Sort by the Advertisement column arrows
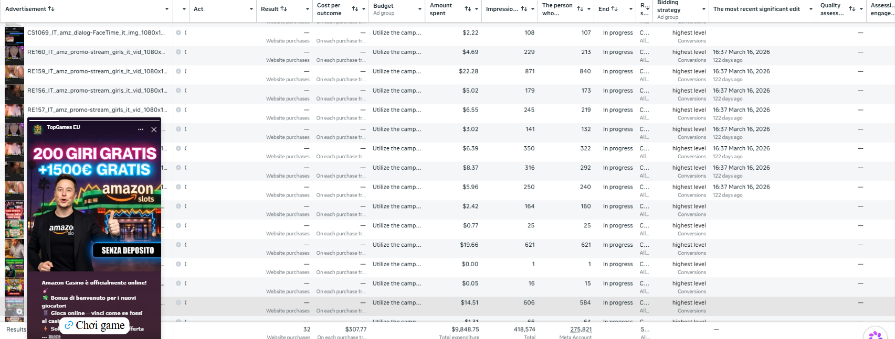This screenshot has height=339, width=895. coord(51,9)
